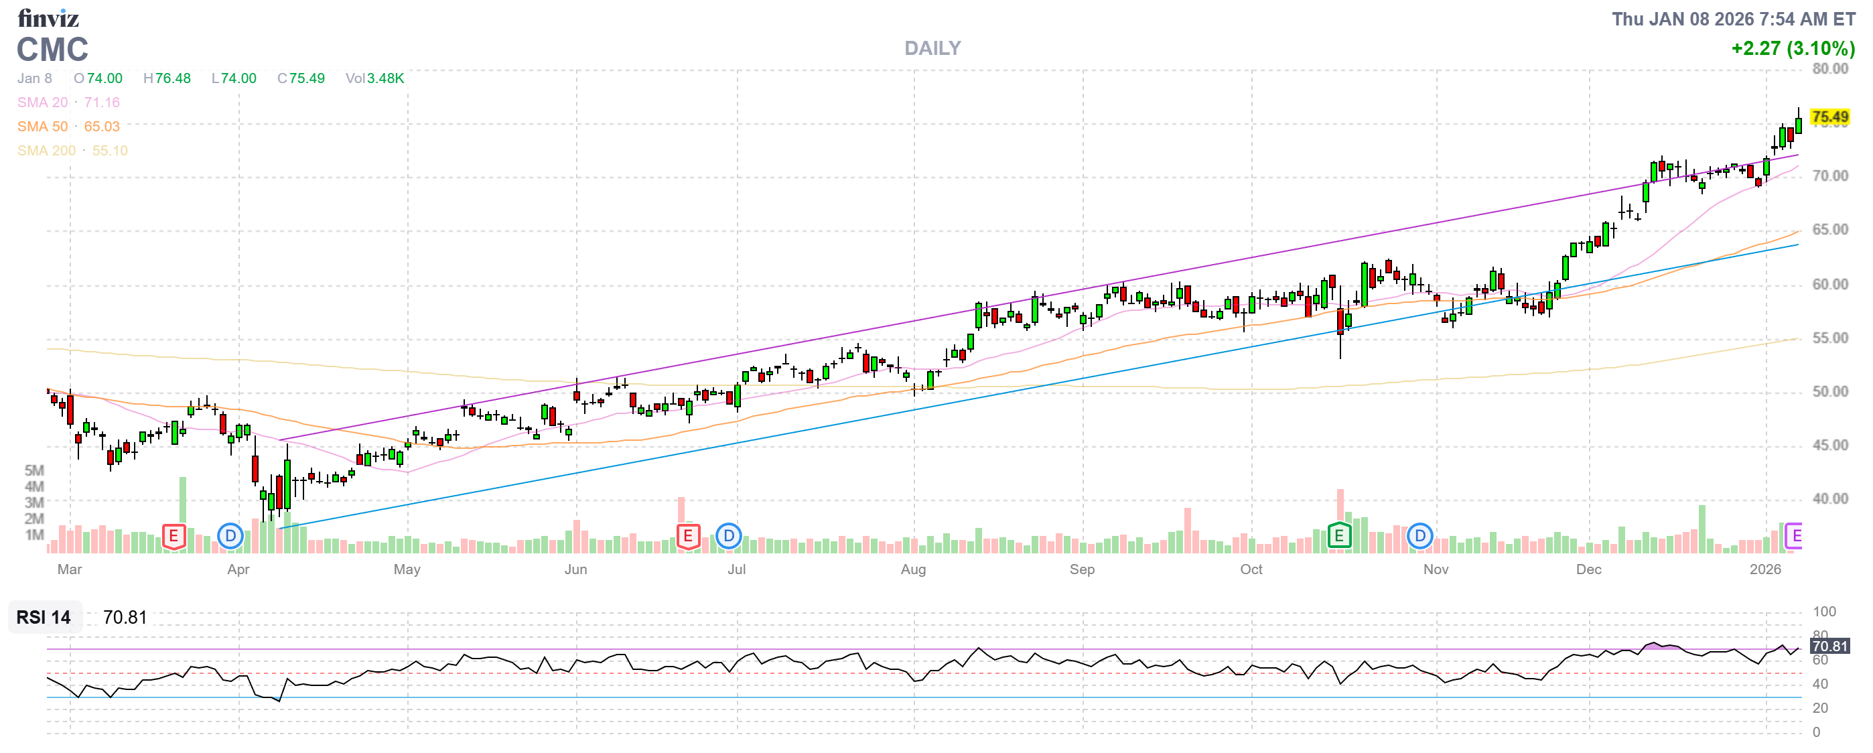This screenshot has width=1873, height=753.
Task: Click the Oct label on time axis
Action: tap(1251, 570)
